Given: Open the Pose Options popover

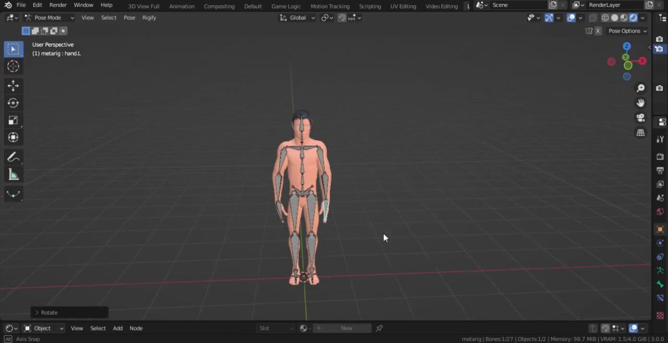Looking at the screenshot, I should click(627, 31).
